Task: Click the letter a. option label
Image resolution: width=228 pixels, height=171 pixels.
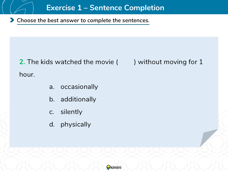Action: point(52,87)
